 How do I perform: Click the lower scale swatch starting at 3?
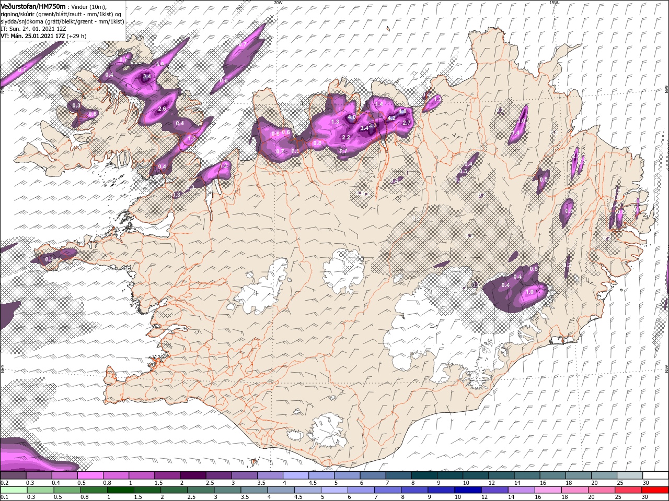coord(227,490)
